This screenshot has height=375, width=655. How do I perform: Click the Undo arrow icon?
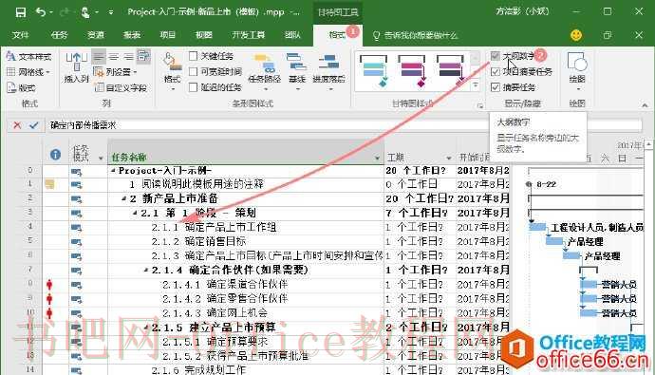pyautogui.click(x=41, y=12)
